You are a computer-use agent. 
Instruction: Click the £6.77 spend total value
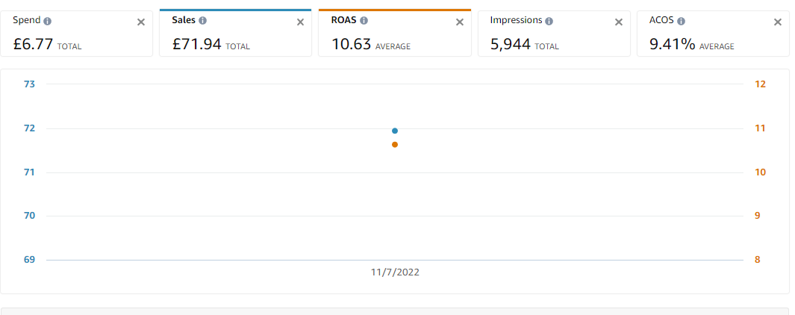pos(34,44)
